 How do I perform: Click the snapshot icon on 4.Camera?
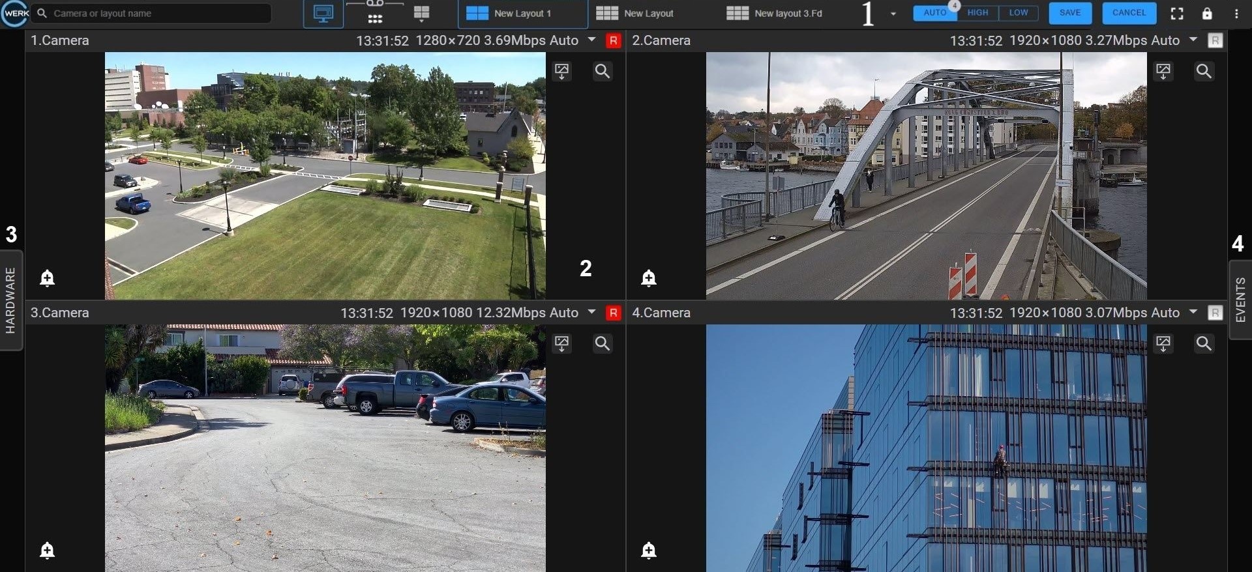(1163, 343)
